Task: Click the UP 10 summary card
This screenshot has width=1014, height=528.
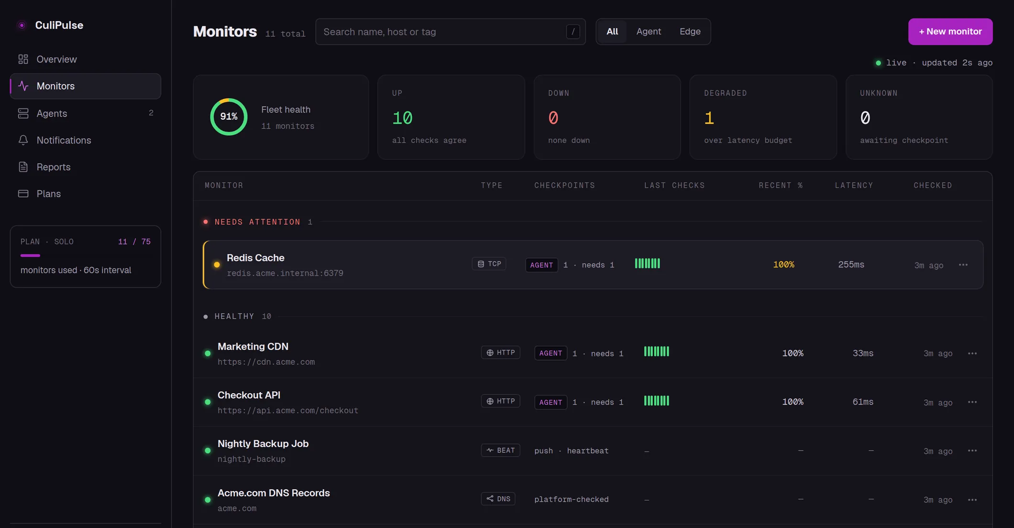Action: click(451, 117)
